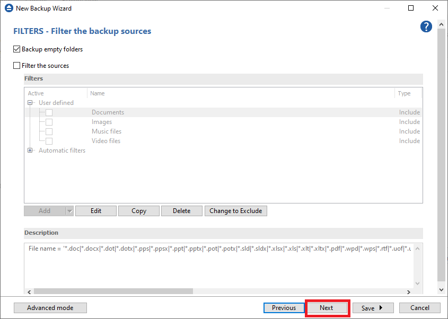Click the Next button
The width and height of the screenshot is (448, 319).
click(x=327, y=308)
